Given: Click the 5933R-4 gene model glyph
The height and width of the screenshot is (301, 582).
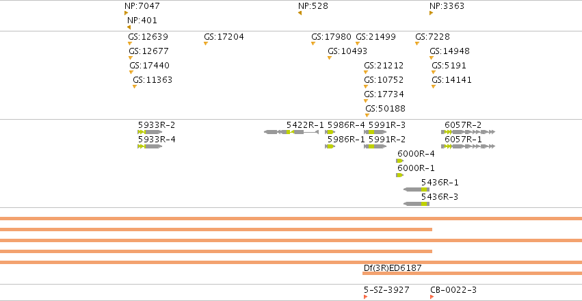Looking at the screenshot, I should [x=150, y=146].
